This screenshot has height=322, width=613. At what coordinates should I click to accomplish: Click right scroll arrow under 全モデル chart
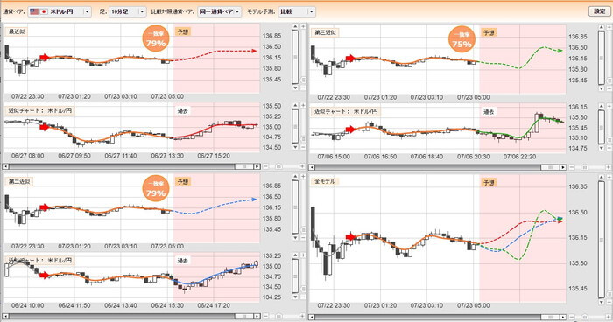point(563,317)
